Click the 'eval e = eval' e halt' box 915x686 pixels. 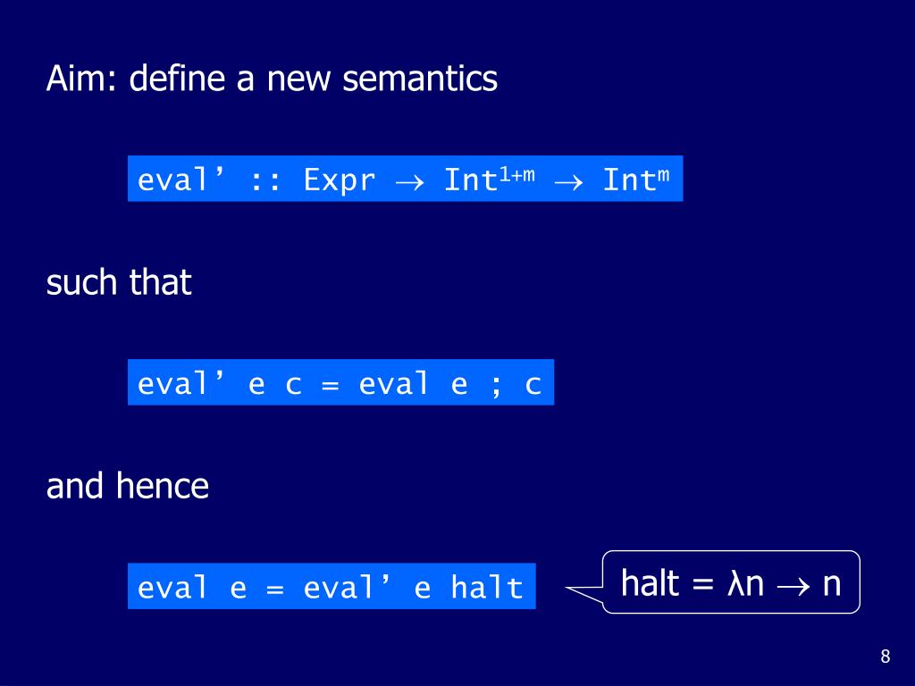[x=332, y=586]
